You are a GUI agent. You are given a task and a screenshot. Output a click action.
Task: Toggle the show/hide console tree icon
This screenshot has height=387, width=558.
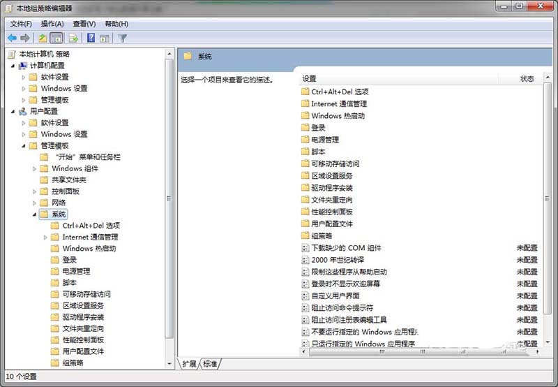tap(56, 38)
